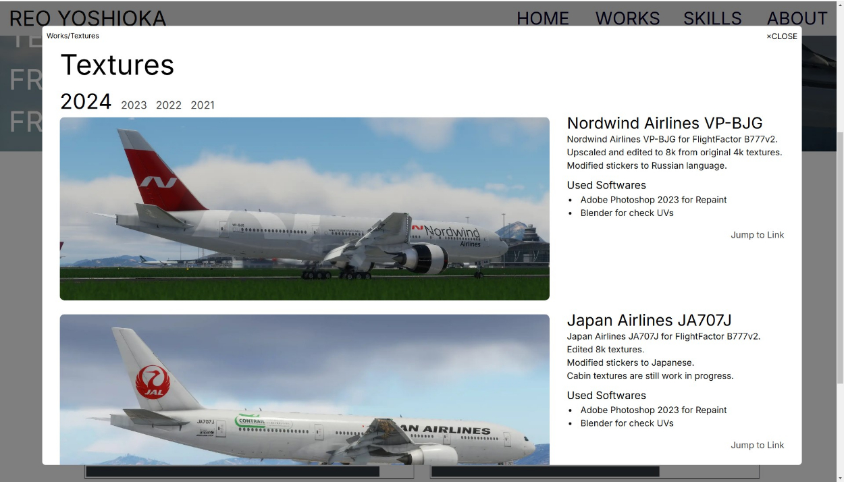Go to the WORKS section
The height and width of the screenshot is (482, 844).
point(627,18)
